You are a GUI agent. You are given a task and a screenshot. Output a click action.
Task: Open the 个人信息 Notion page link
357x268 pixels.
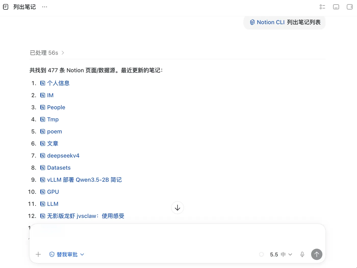pyautogui.click(x=58, y=83)
